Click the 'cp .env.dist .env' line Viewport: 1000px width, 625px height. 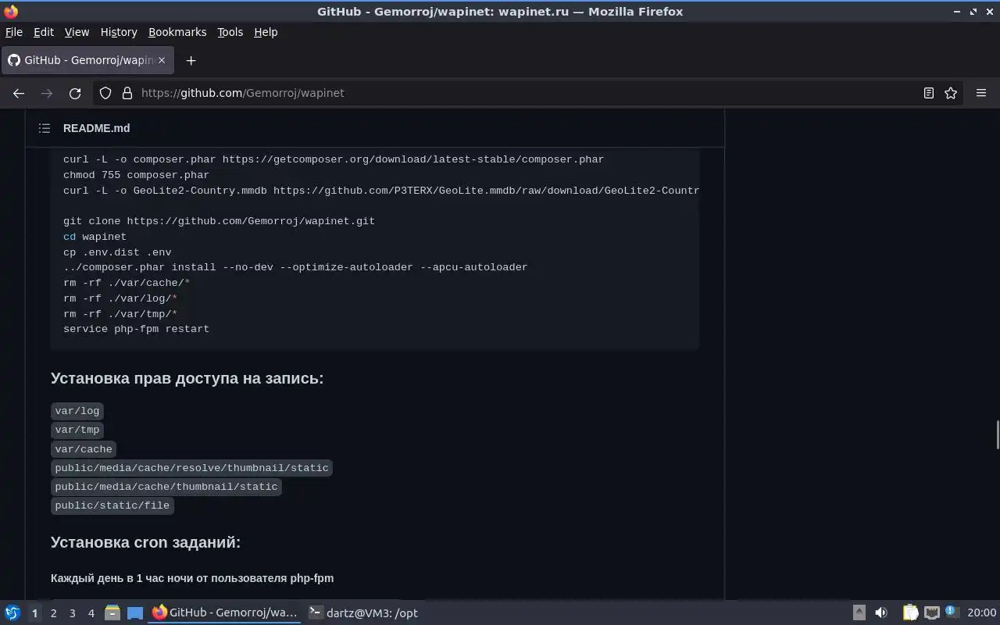[x=117, y=252]
